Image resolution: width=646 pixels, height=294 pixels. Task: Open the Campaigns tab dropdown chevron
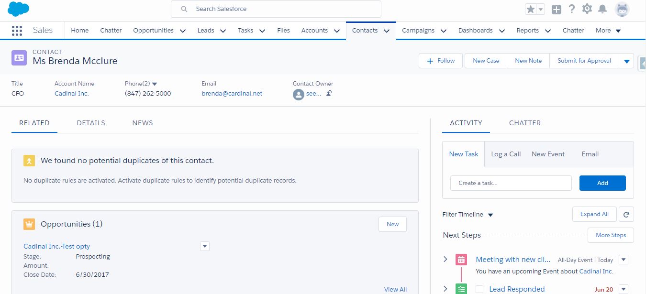444,31
